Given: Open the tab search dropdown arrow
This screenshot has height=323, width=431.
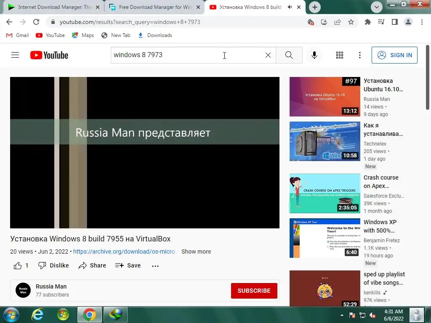Looking at the screenshot, I should pyautogui.click(x=377, y=7).
